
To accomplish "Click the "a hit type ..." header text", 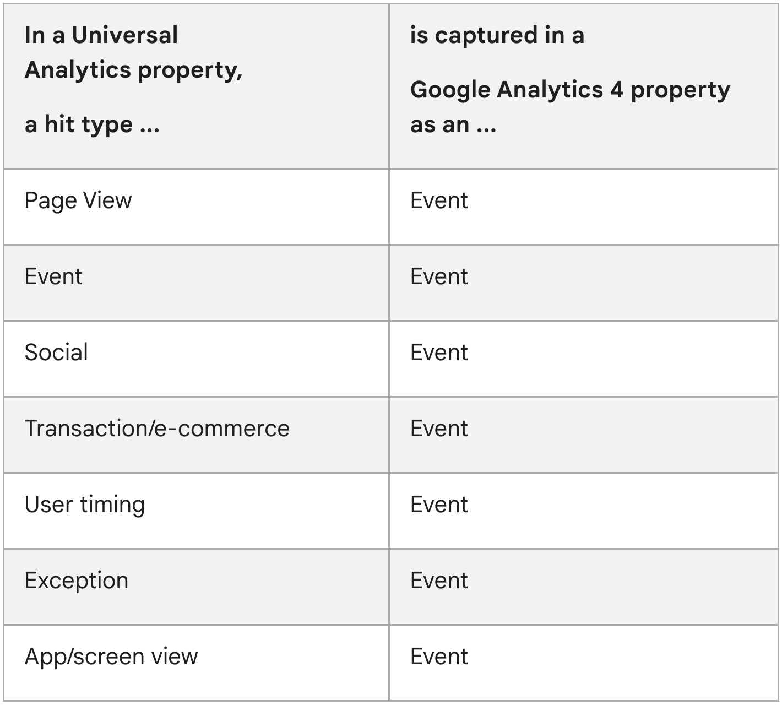I will point(92,124).
